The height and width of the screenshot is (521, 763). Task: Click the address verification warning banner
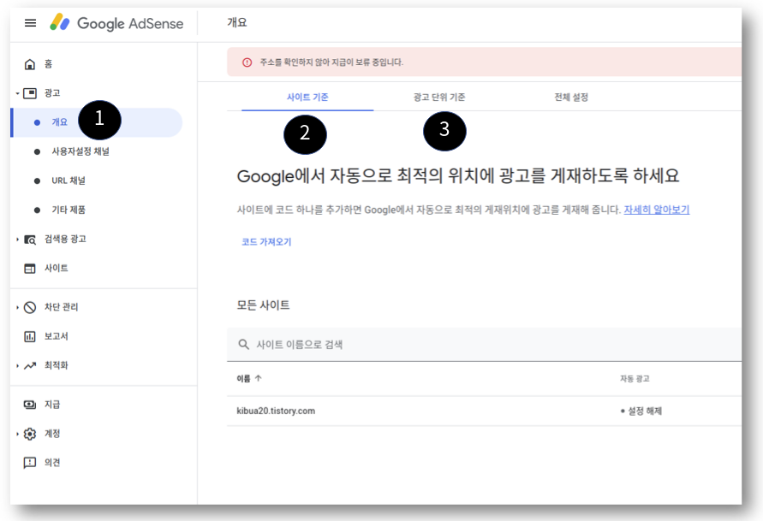pos(484,62)
